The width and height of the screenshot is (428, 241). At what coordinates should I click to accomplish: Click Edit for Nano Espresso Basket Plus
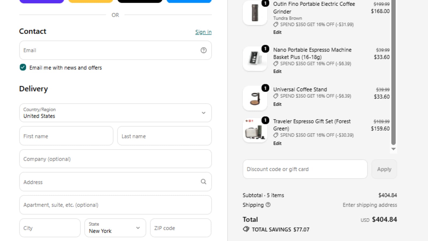click(x=277, y=71)
